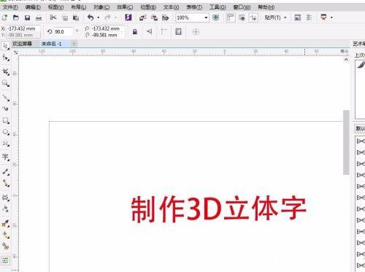The width and height of the screenshot is (365, 272).
Task: Click the Copy icon
Action: [x=65, y=18]
